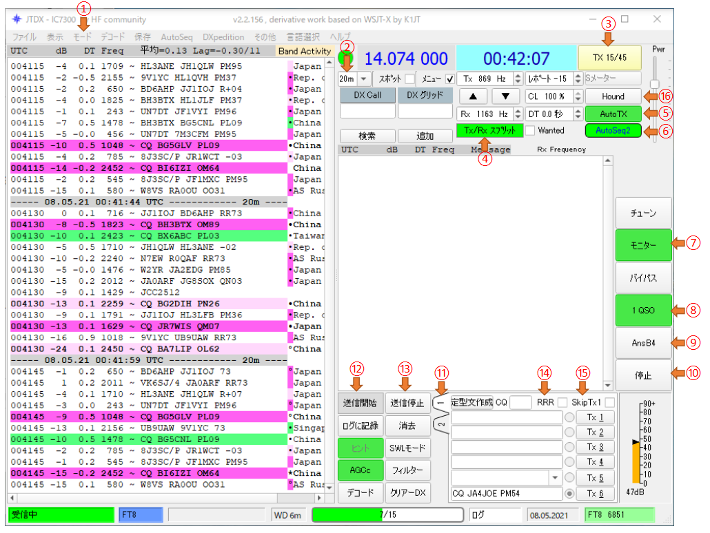
Task: Open the ヘルプ menu
Action: click(340, 37)
